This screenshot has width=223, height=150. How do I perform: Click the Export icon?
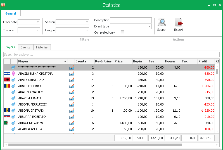click(179, 23)
